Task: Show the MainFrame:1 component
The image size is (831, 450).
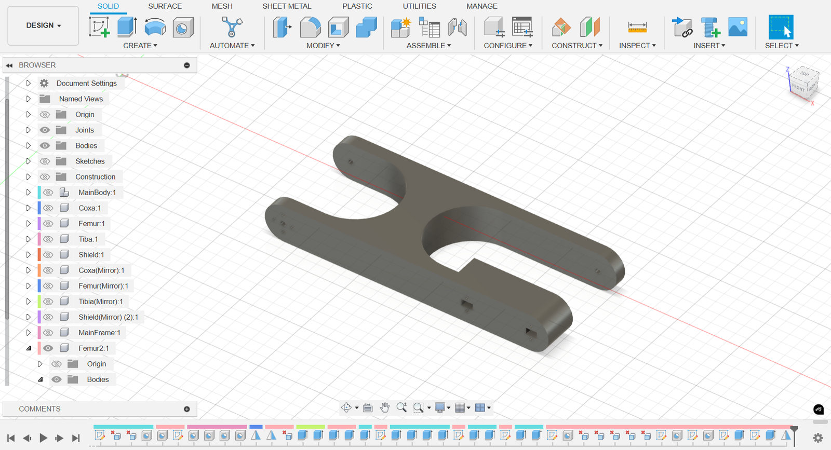Action: tap(48, 332)
